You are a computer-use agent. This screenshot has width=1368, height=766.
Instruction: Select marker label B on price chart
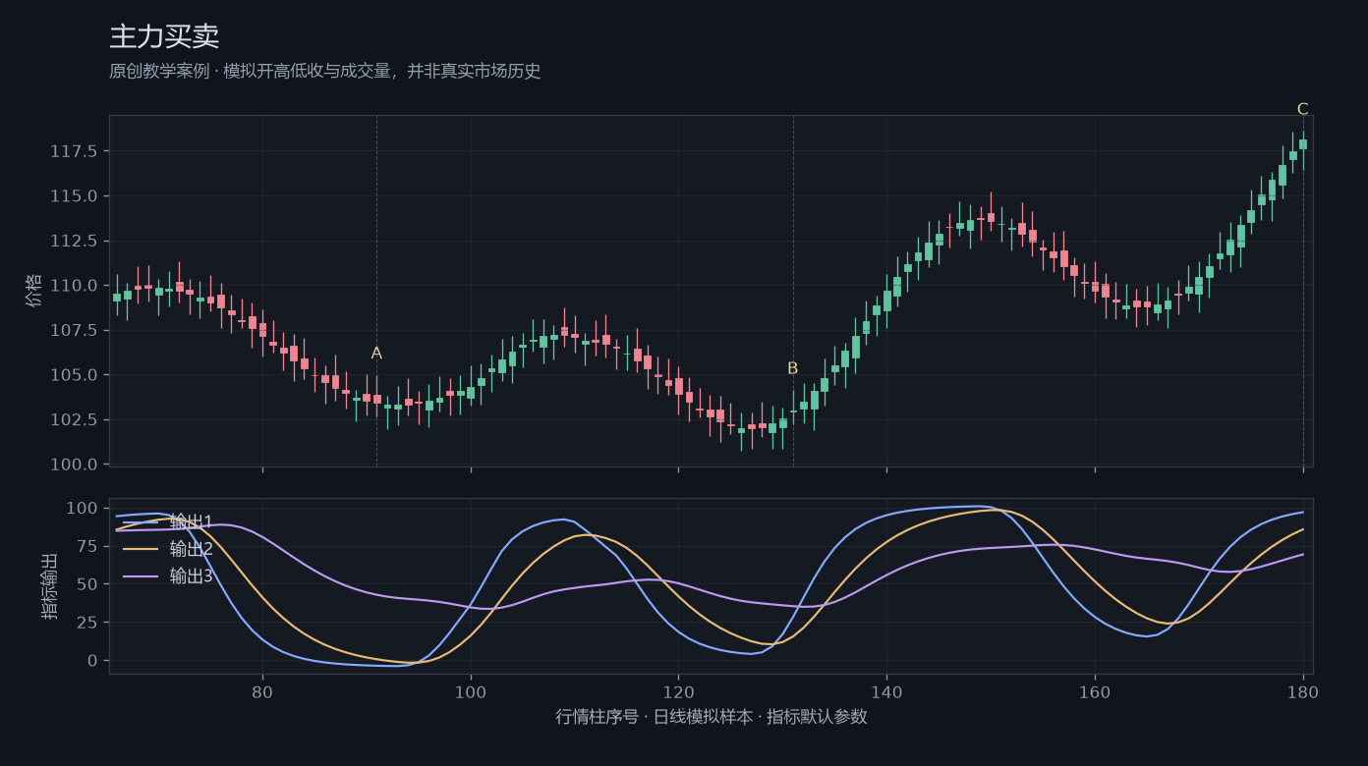click(x=793, y=369)
